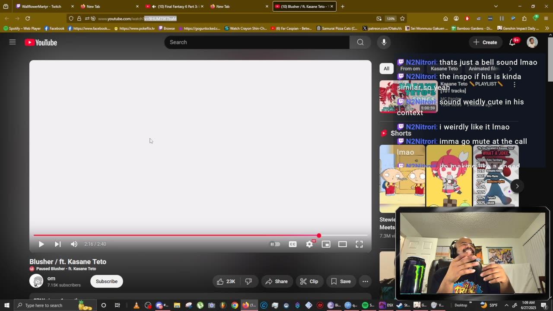Expand more filter chips with arrow
553x311 pixels.
coord(510,68)
